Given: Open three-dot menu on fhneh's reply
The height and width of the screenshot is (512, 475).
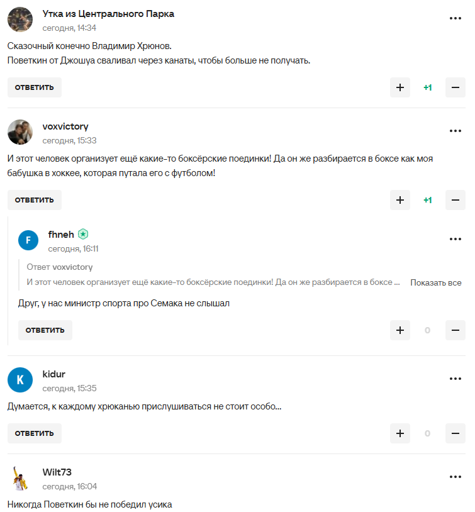Looking at the screenshot, I should click(x=455, y=239).
